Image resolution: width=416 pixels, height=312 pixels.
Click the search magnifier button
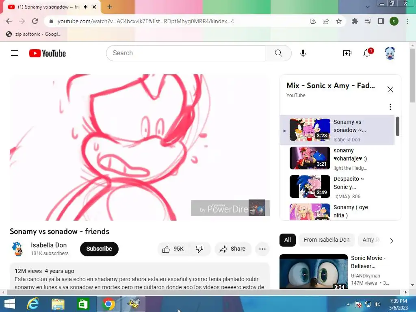(278, 53)
